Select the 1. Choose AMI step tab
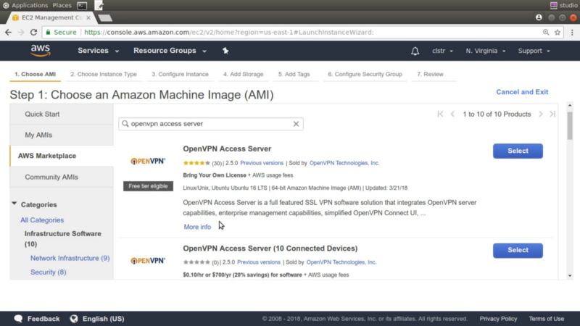The image size is (580, 326). coord(35,75)
